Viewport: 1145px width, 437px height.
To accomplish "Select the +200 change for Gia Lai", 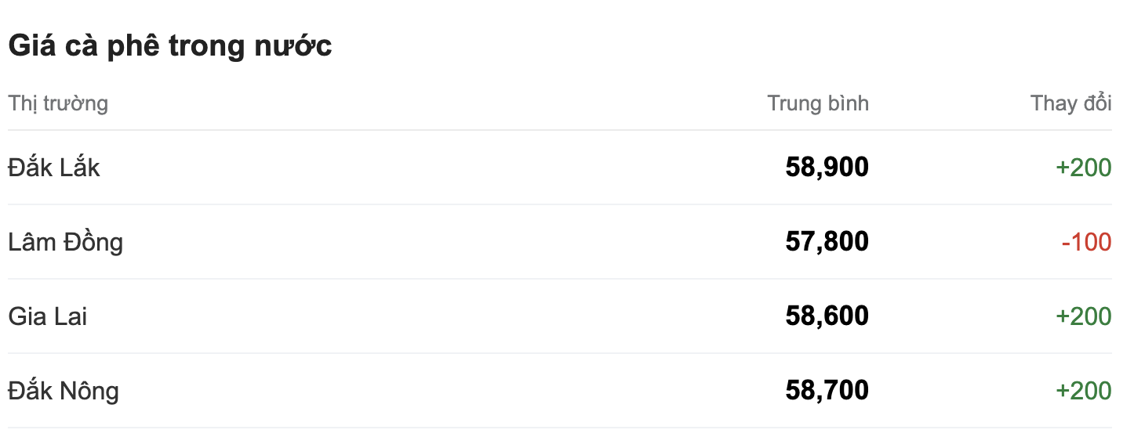I will 1084,316.
